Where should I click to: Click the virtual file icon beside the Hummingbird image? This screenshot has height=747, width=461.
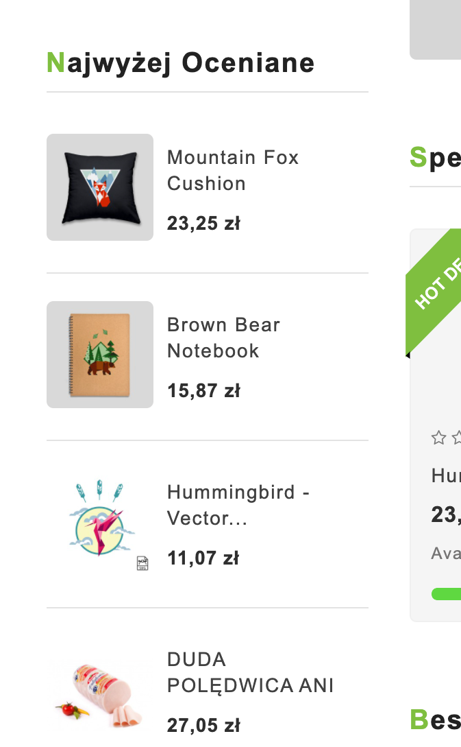142,563
